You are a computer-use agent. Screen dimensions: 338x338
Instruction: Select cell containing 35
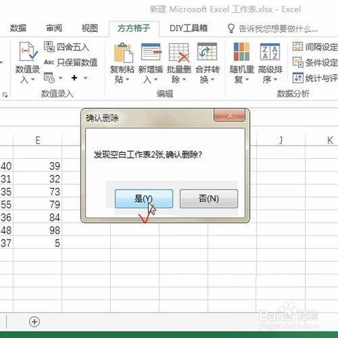(x=7, y=192)
